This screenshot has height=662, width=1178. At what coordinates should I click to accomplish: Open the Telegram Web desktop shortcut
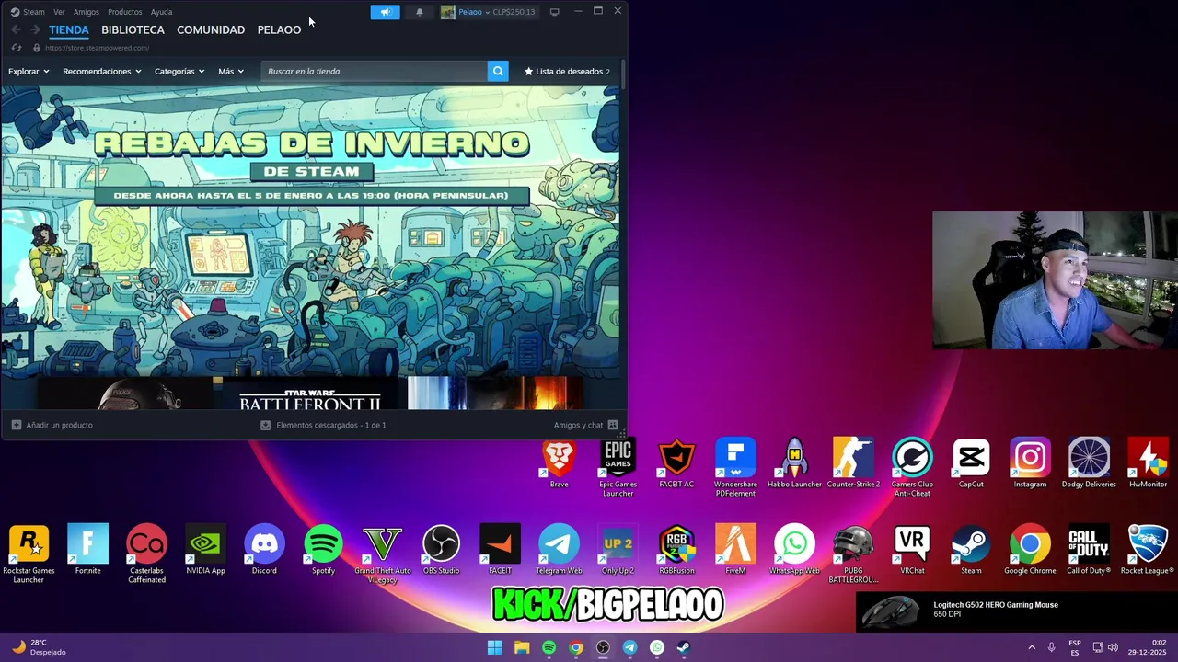click(559, 550)
